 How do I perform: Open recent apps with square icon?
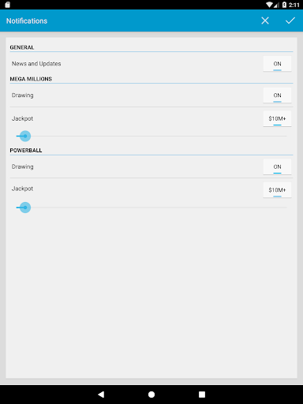[202, 395]
